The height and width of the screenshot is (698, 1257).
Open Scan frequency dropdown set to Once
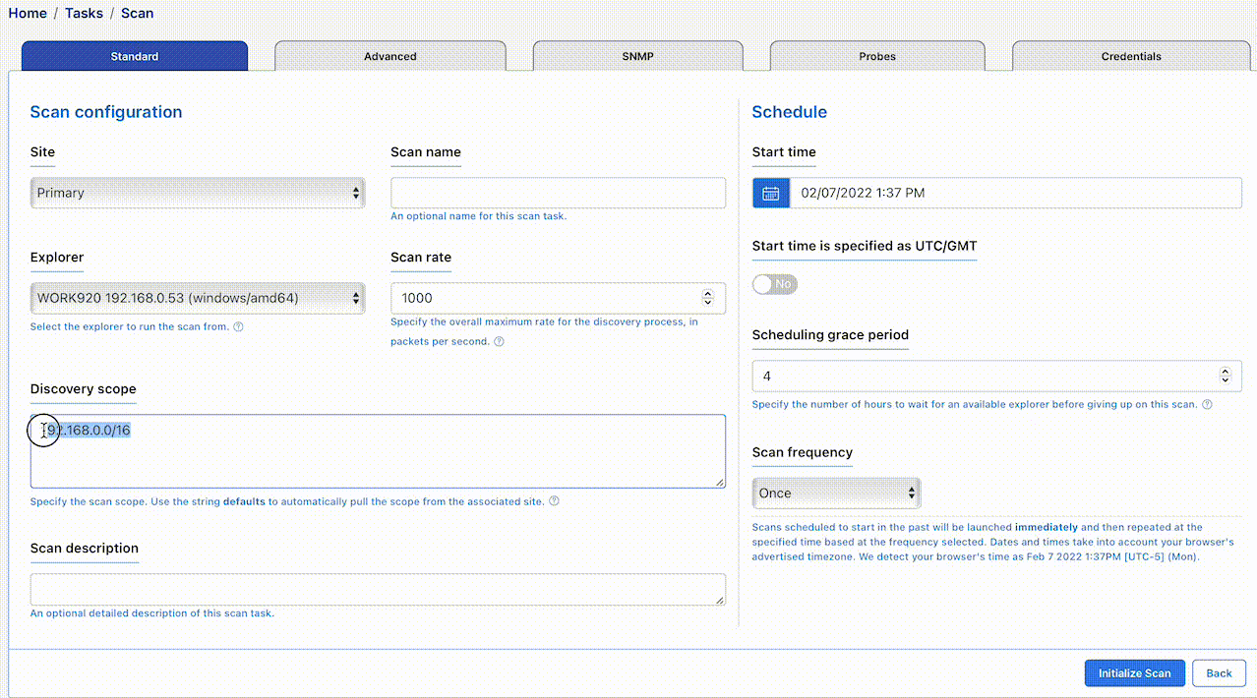pos(836,494)
